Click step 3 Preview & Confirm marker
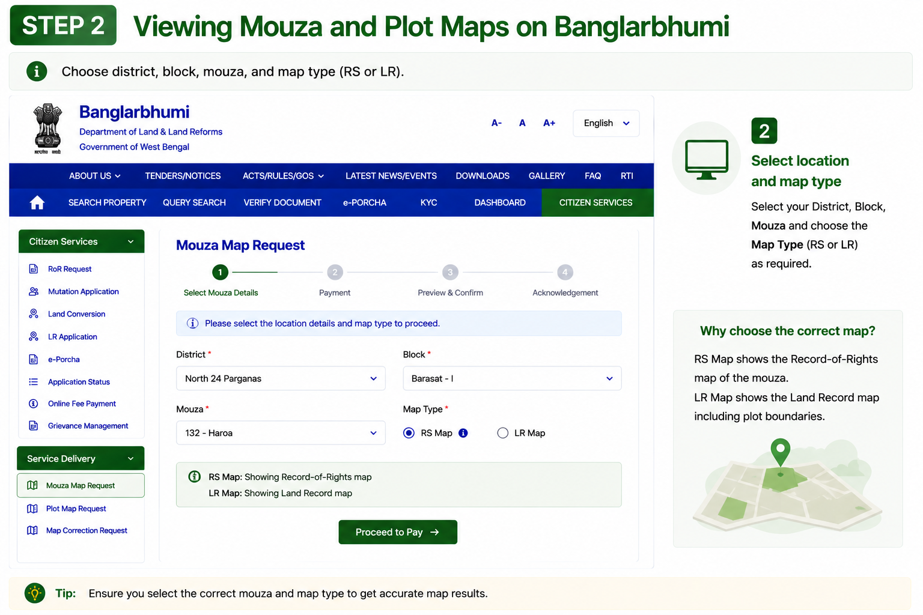 (450, 272)
